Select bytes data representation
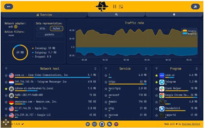204x128 pixels. (x=57, y=28)
